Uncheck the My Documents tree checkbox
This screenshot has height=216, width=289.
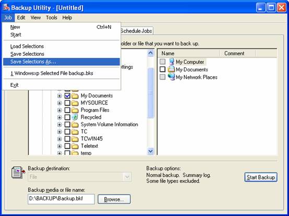[x=67, y=95]
